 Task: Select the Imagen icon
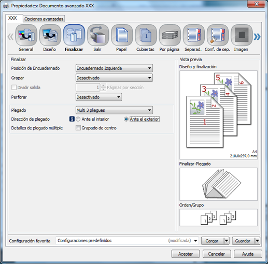(242, 35)
